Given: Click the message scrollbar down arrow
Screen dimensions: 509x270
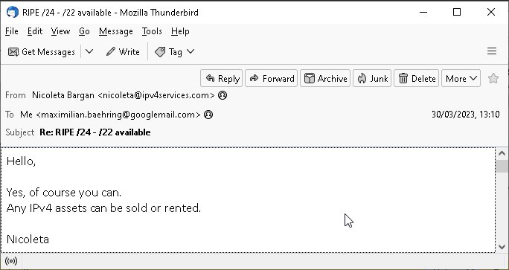Looking at the screenshot, I should click(x=502, y=247).
